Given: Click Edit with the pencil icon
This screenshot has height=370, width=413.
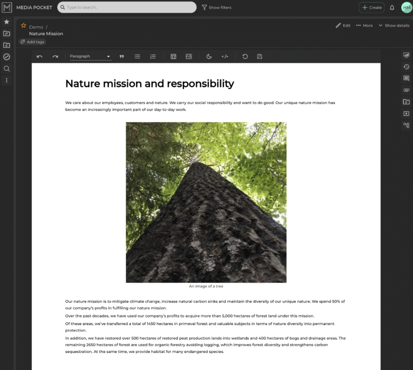Looking at the screenshot, I should [x=343, y=26].
